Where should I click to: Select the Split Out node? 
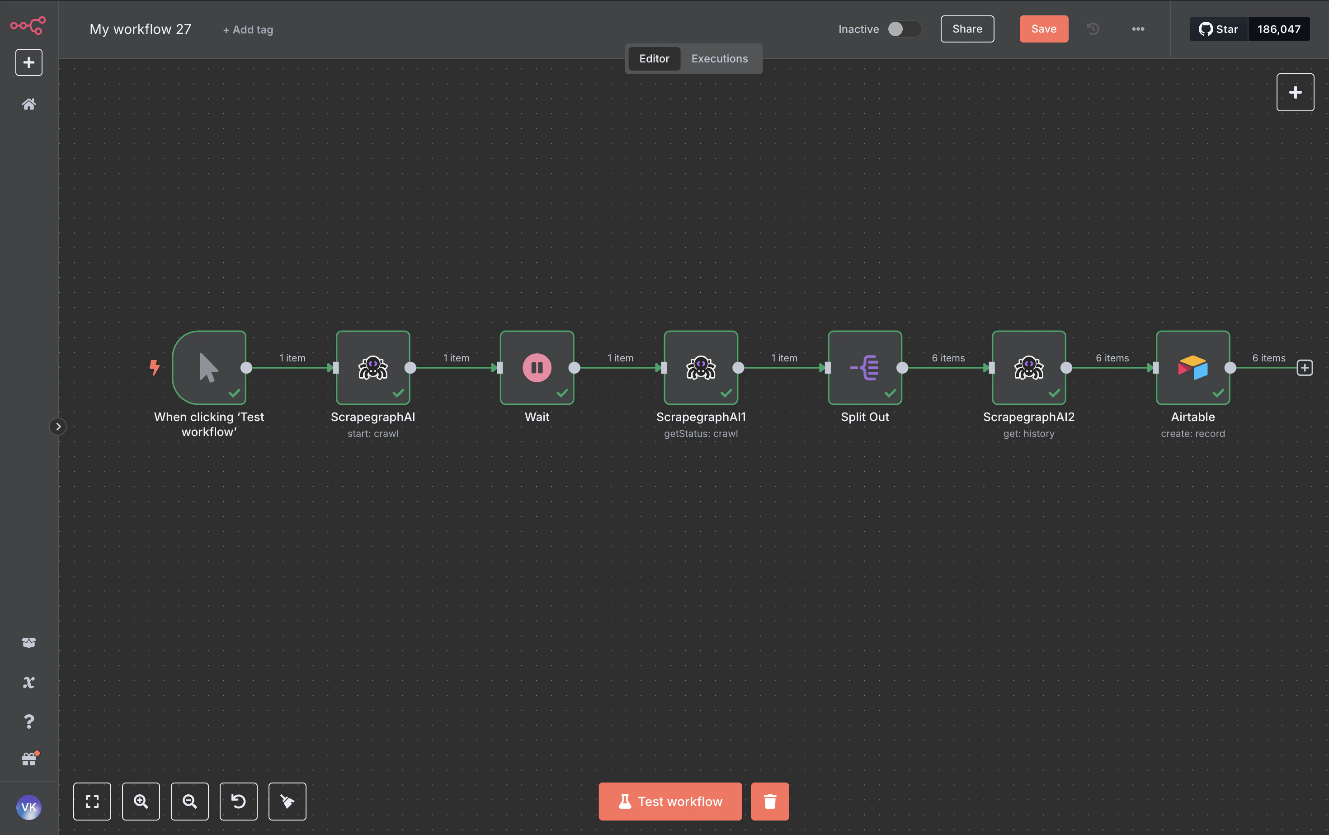[x=865, y=368]
